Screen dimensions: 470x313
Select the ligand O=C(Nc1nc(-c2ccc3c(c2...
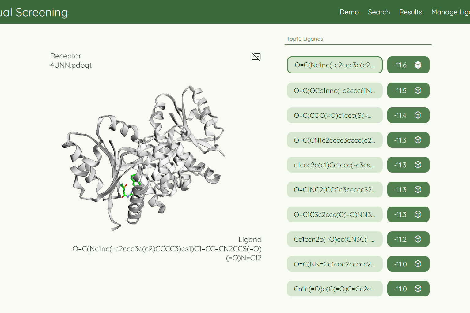(335, 65)
